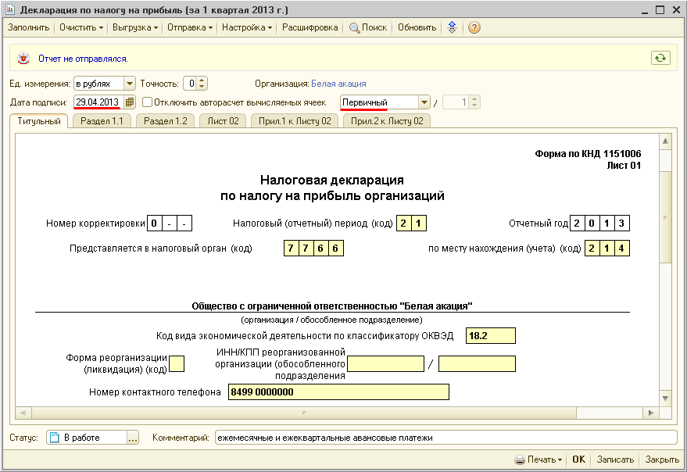Click the OK button
This screenshot has height=472, width=687.
pyautogui.click(x=579, y=459)
